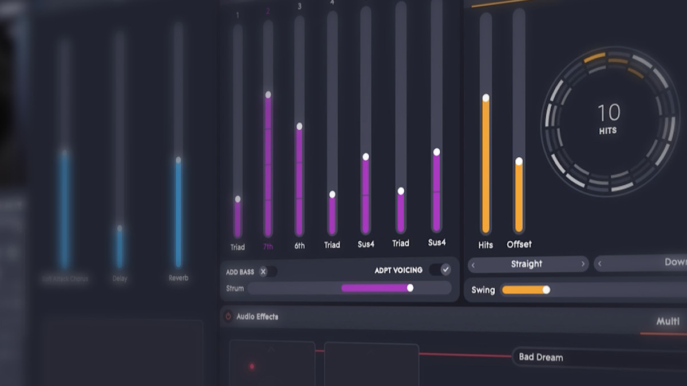Click the white handle on the 7th chord bar

click(268, 95)
